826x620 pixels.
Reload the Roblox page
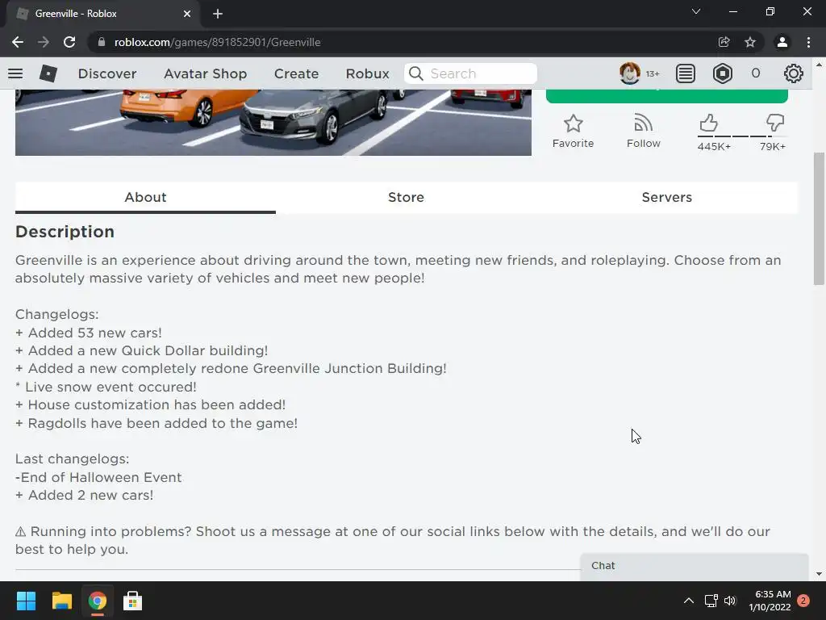(x=69, y=42)
